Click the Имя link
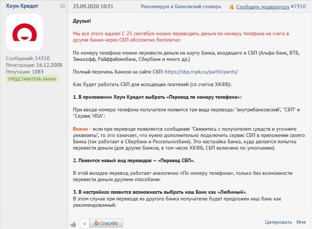 pos(301,222)
